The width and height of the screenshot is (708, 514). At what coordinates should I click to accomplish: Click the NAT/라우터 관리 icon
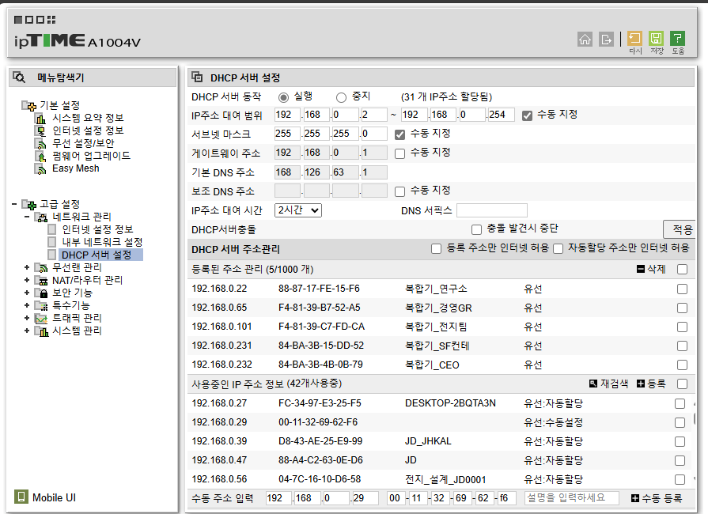[x=42, y=281]
